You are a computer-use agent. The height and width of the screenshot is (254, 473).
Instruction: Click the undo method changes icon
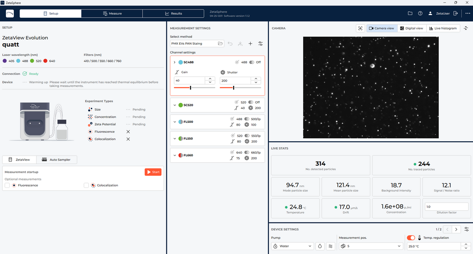tap(230, 44)
